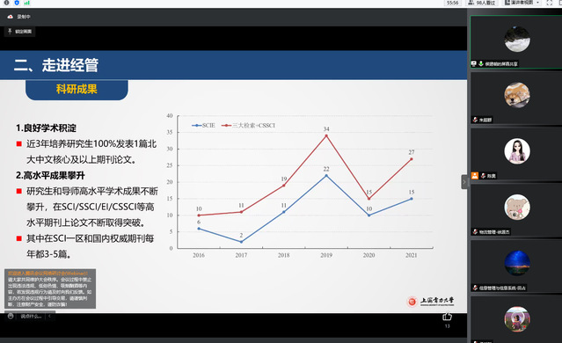Check the green network signal bars icon
This screenshot has width=562, height=343.
(x=27, y=3)
